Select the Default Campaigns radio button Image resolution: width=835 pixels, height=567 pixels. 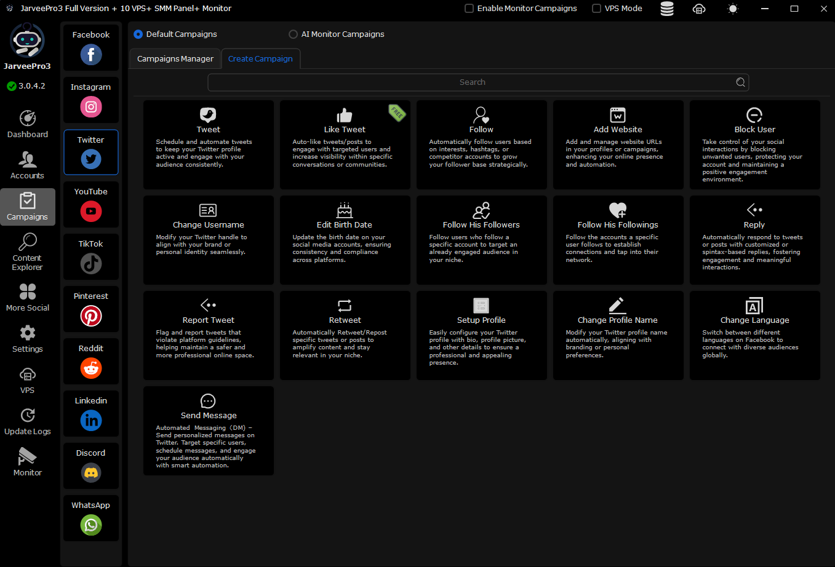(x=138, y=34)
